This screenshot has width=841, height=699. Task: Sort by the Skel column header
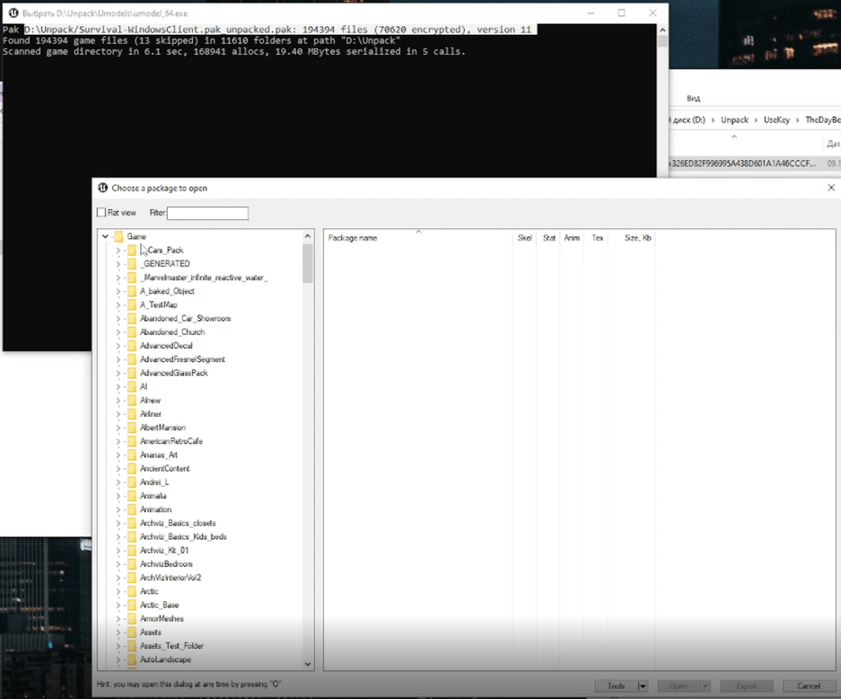tap(524, 238)
